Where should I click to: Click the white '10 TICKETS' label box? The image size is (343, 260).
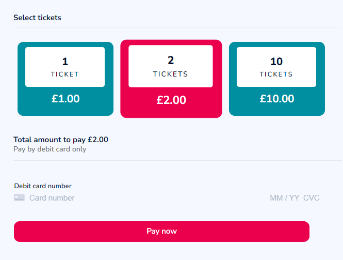(x=276, y=67)
